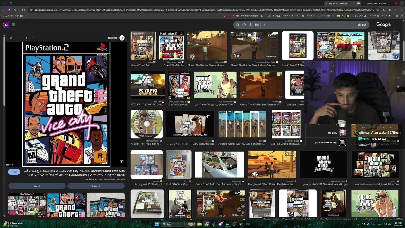Click the blue Visit button
The image size is (405, 228).
(14, 172)
